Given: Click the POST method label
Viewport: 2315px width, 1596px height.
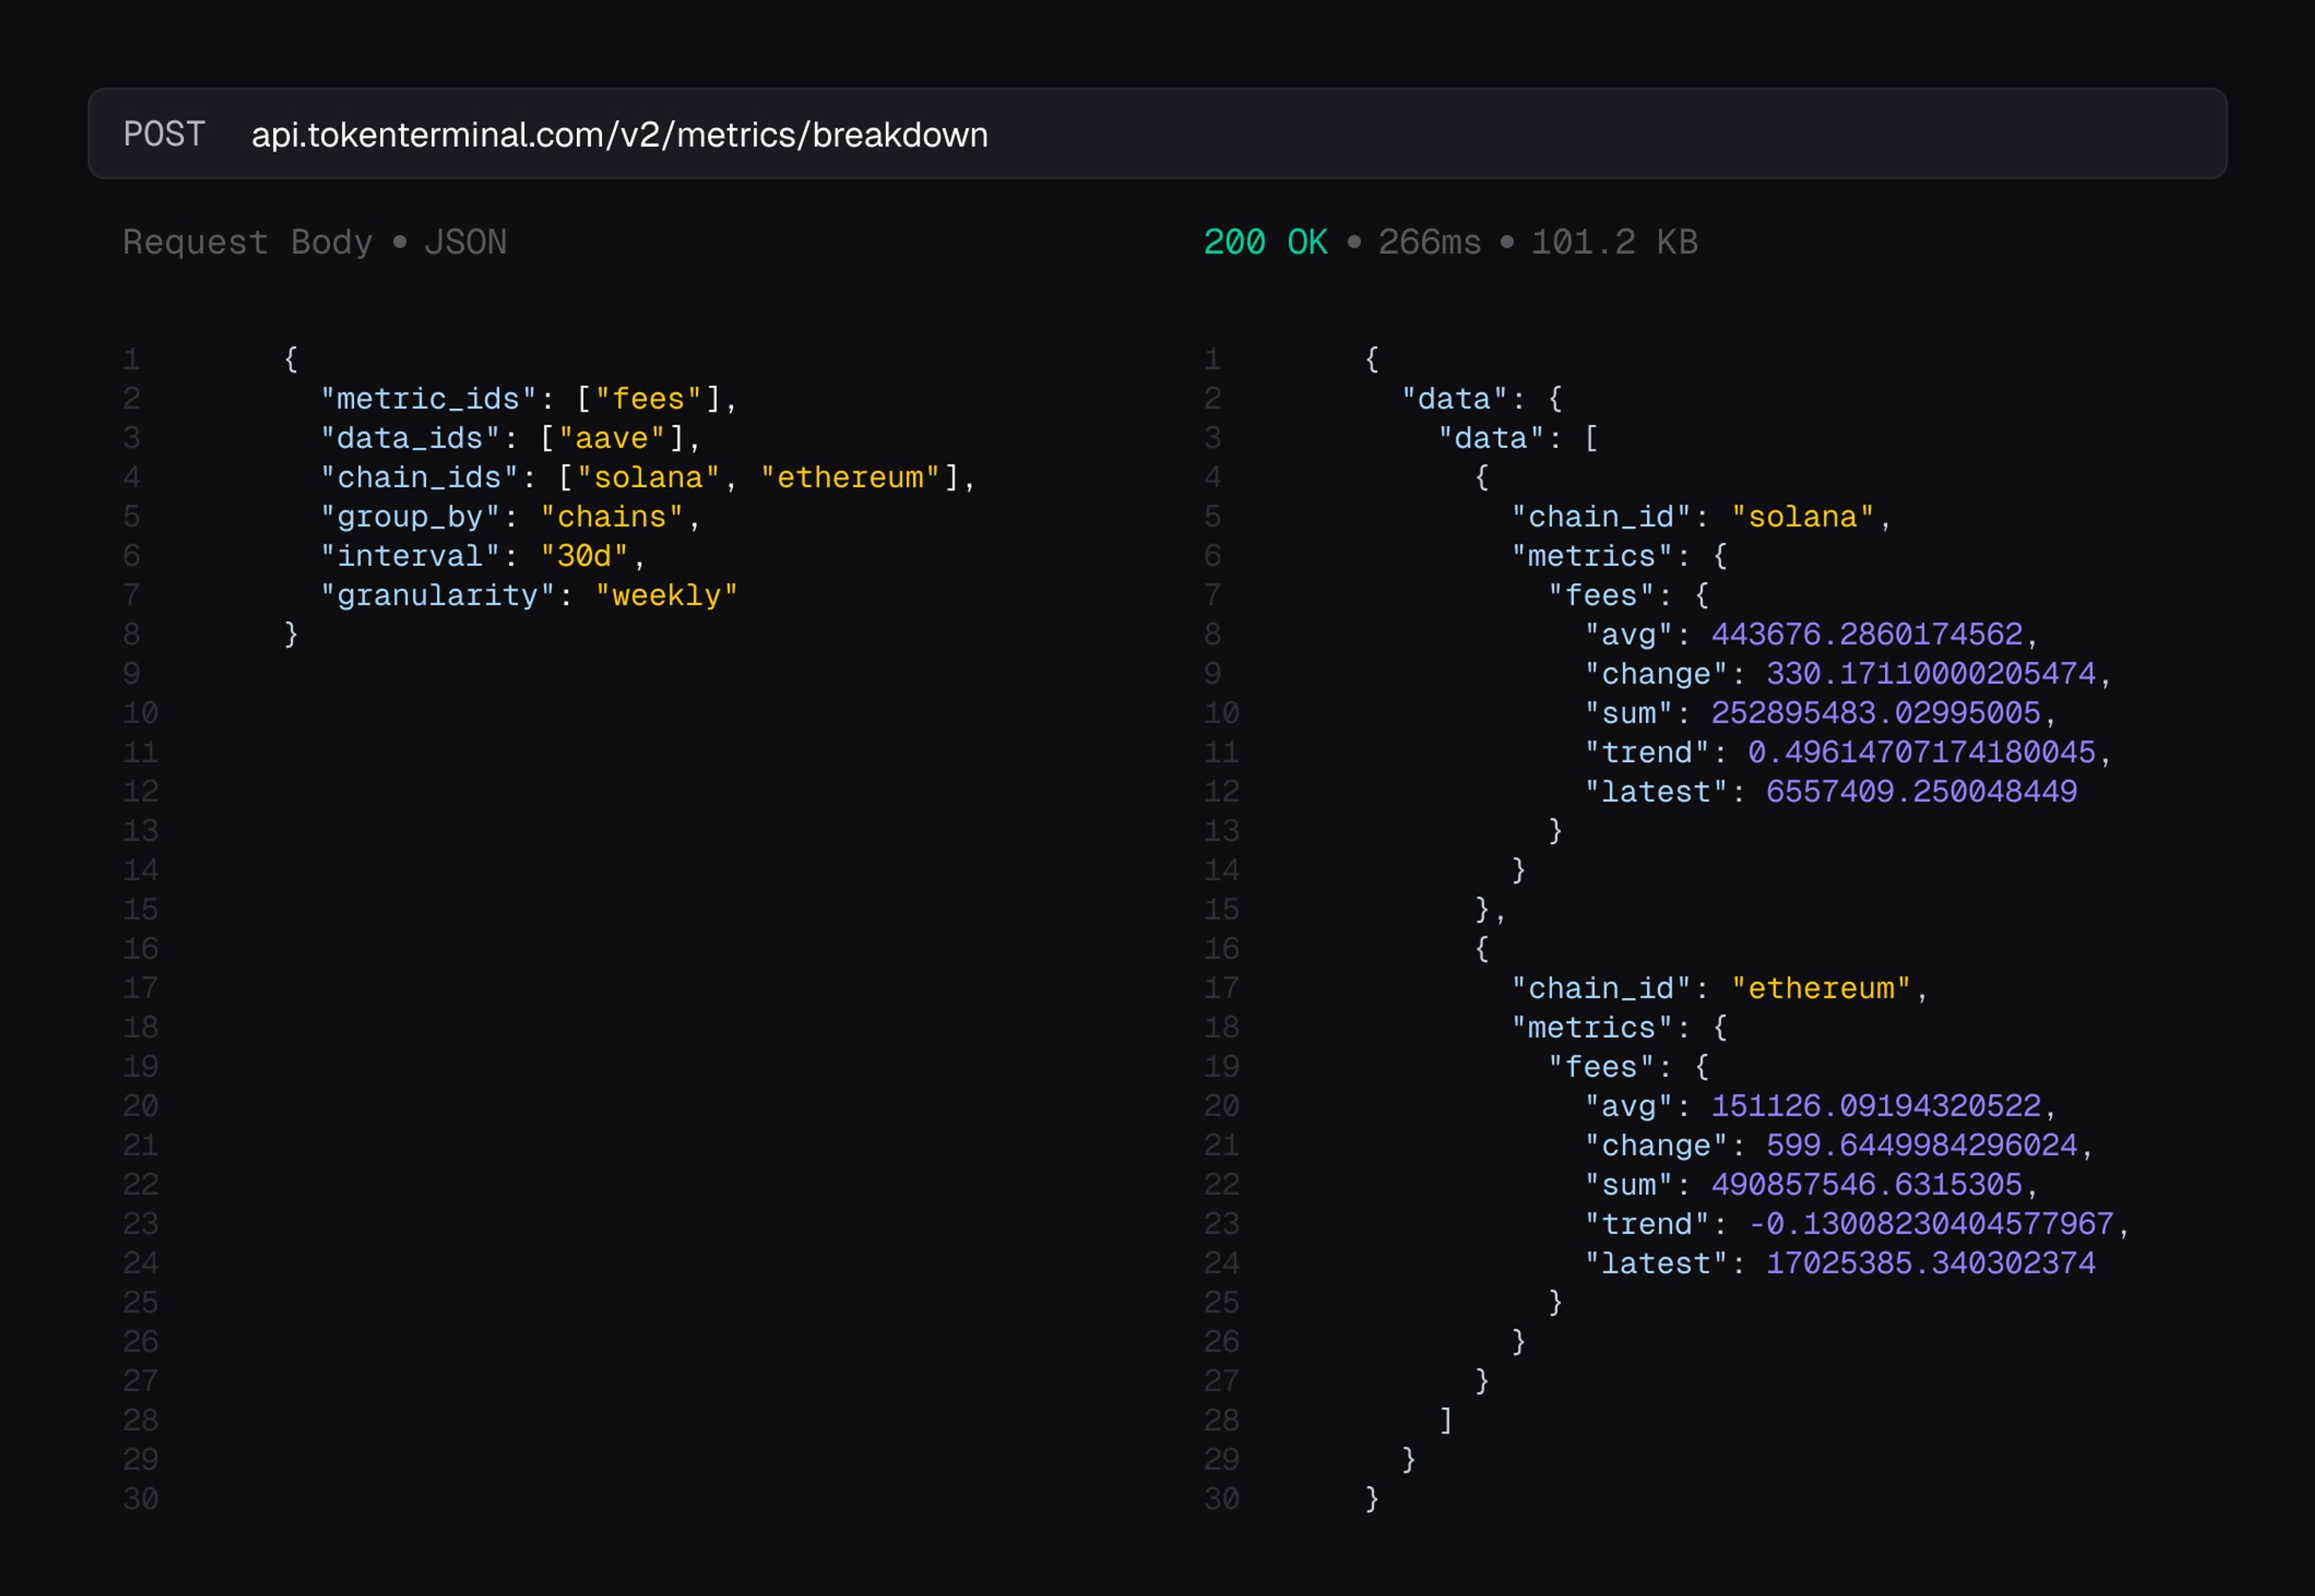Looking at the screenshot, I should click(x=164, y=134).
